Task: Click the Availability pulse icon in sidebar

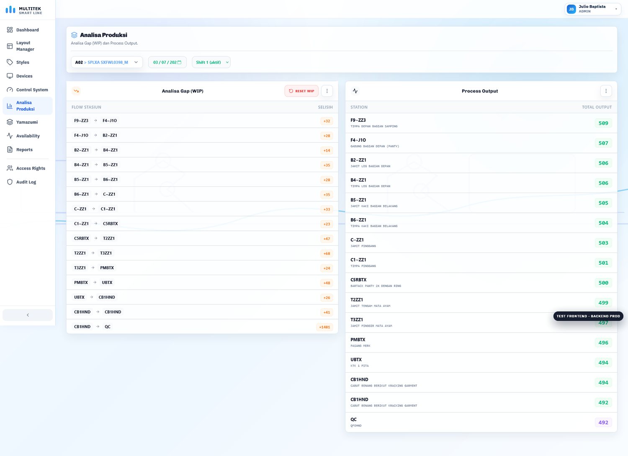Action: [10, 136]
